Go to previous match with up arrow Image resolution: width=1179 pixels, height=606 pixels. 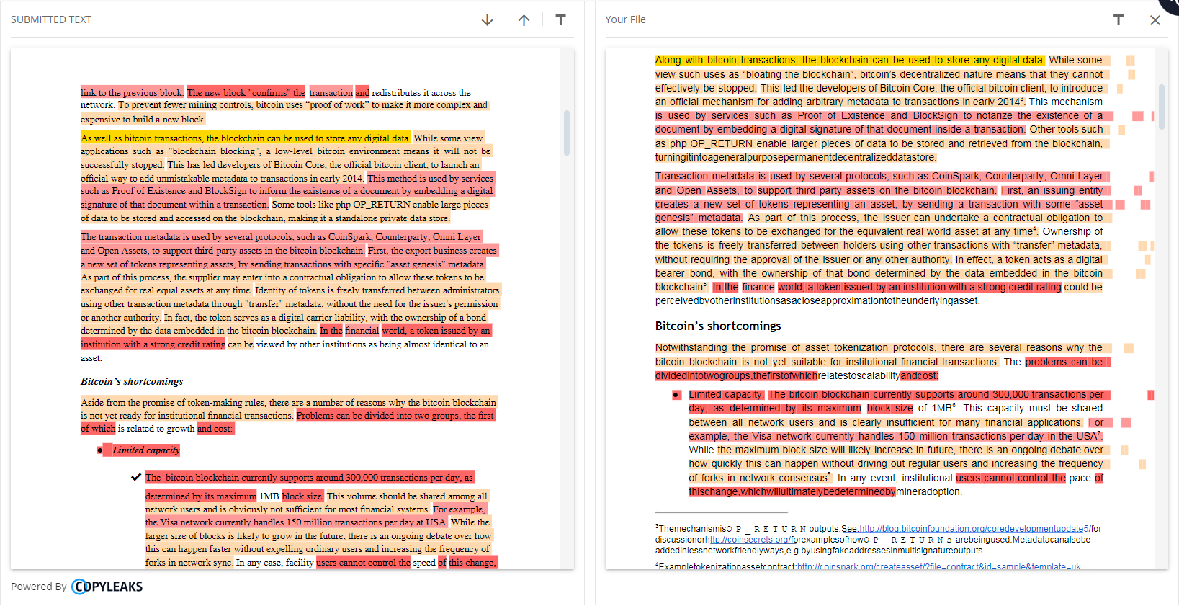coord(524,20)
